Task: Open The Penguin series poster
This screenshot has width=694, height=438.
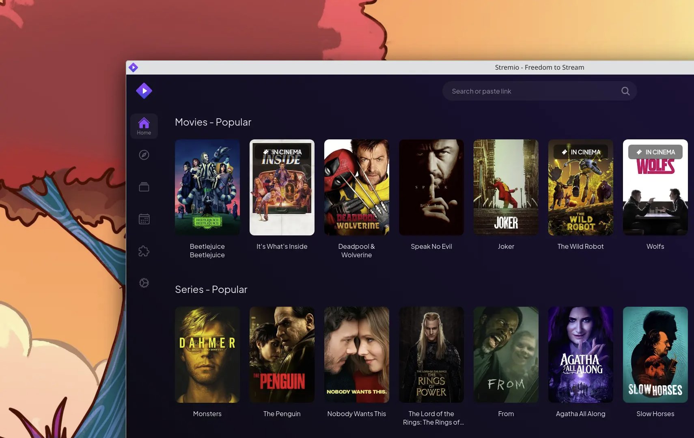Action: point(282,355)
